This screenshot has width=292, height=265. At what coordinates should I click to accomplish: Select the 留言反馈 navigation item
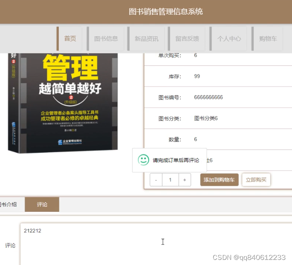point(187,39)
